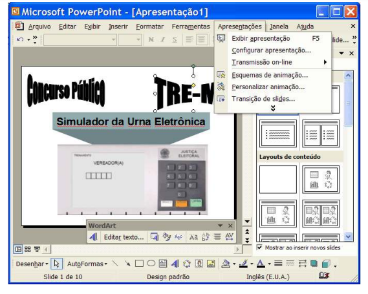Open the task pane dropdown arrow
Image resolution: width=368 pixels, height=294 pixels.
pos(341,53)
